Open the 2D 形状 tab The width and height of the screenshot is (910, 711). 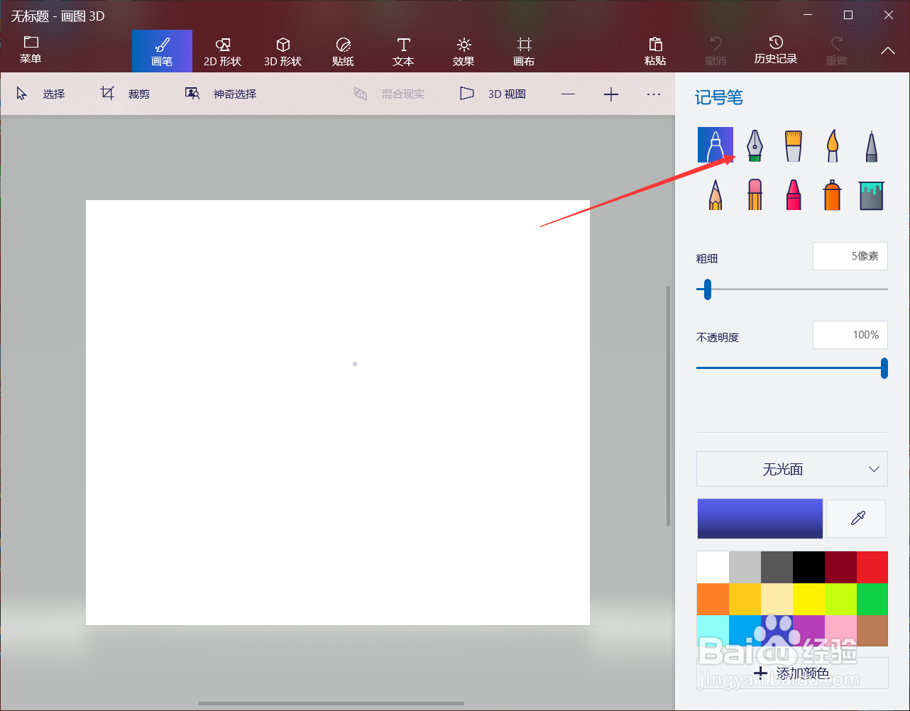[x=222, y=51]
